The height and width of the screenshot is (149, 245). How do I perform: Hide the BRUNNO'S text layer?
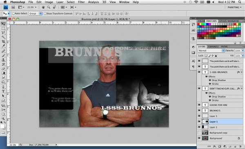199,110
